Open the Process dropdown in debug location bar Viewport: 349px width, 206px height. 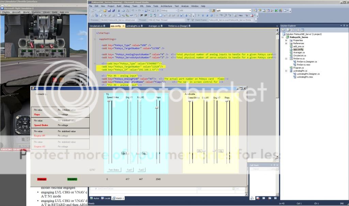[x=136, y=20]
